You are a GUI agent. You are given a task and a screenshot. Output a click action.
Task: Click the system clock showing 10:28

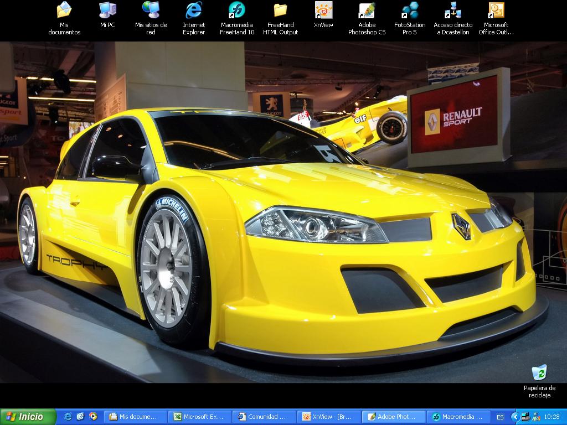point(551,417)
